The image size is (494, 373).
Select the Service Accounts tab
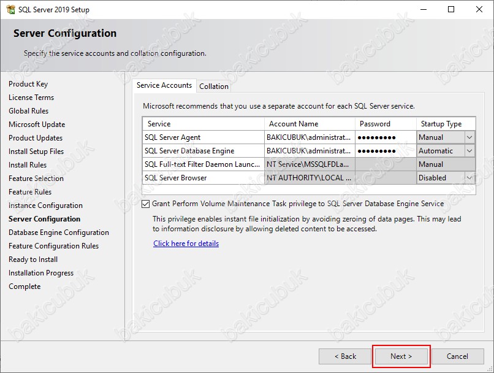pos(164,85)
